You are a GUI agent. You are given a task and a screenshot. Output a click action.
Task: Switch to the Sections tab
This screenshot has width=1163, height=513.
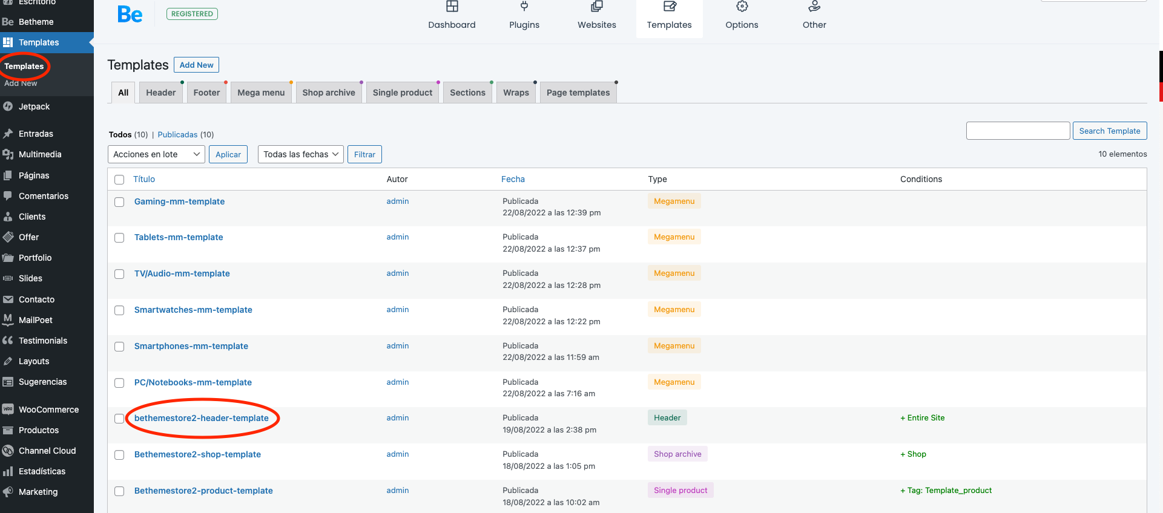pos(467,93)
